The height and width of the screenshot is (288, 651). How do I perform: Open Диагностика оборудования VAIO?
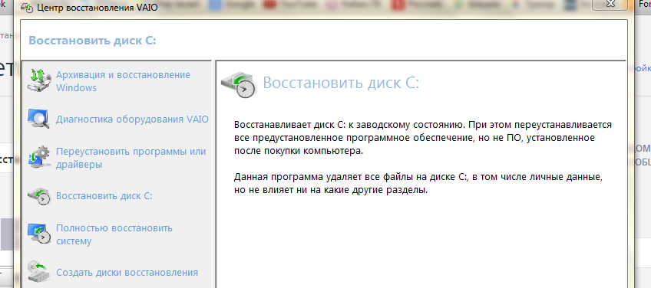click(x=133, y=119)
